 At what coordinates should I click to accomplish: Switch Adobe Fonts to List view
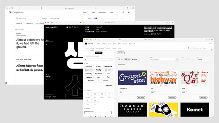[120, 60]
